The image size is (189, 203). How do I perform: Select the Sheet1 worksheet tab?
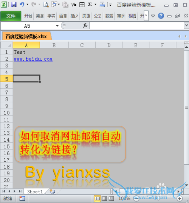click(35, 192)
